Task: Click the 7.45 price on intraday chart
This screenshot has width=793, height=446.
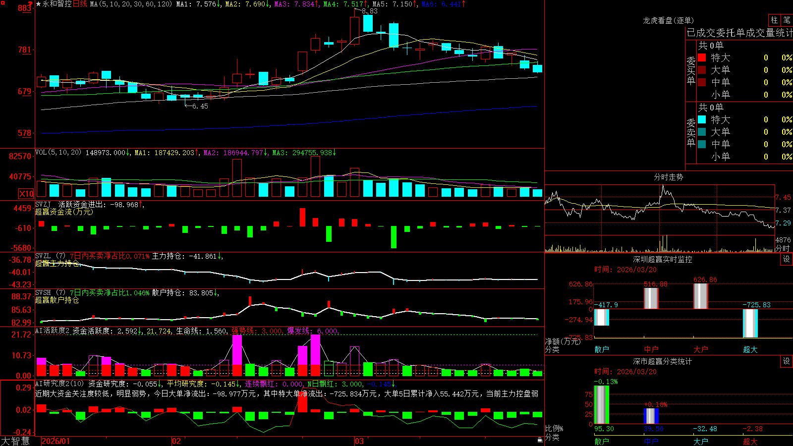Action: click(784, 197)
